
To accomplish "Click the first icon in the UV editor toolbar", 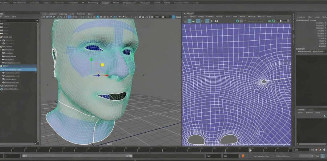I will click(185, 21).
